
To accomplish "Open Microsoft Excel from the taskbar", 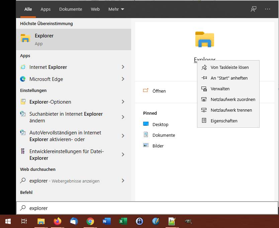I will pyautogui.click(x=123, y=221).
